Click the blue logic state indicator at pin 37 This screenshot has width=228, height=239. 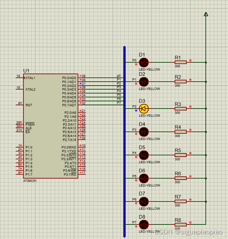[x=80, y=83]
